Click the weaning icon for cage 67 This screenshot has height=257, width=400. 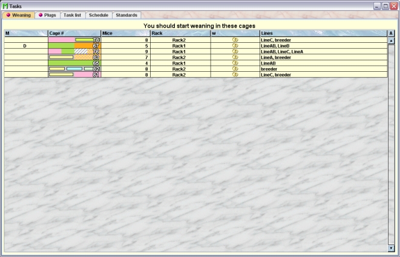(235, 46)
